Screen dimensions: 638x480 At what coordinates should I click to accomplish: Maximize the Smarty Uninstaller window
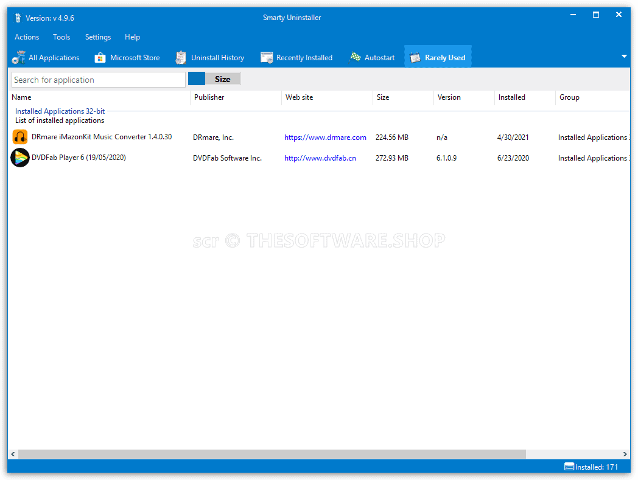(x=595, y=15)
